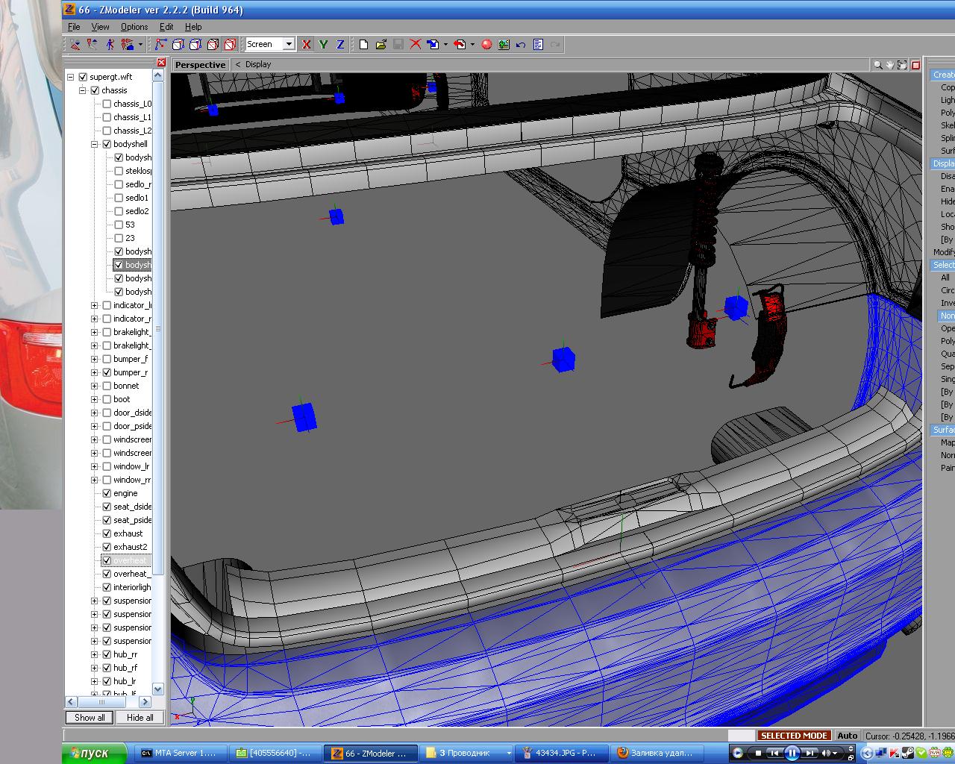Toggle the exhaust visibility checkbox

(107, 533)
